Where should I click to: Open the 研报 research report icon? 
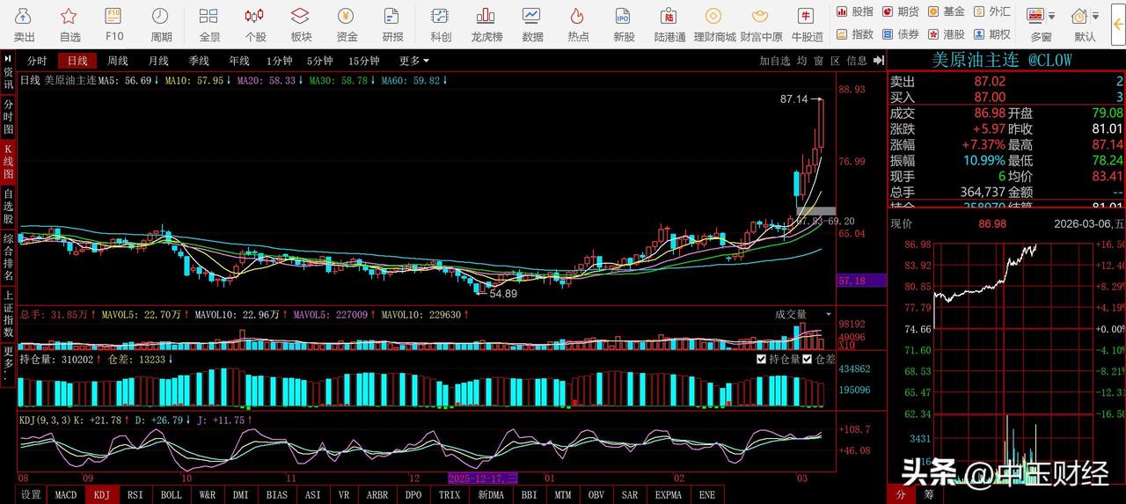click(x=392, y=25)
